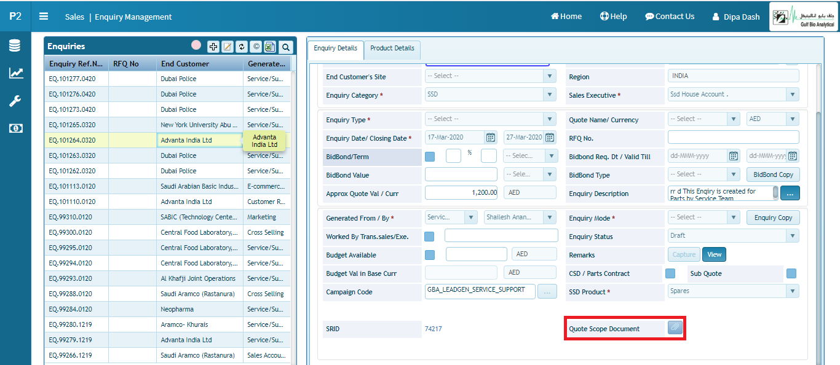Toggle the Budget Available checkbox
The height and width of the screenshot is (365, 840).
430,254
